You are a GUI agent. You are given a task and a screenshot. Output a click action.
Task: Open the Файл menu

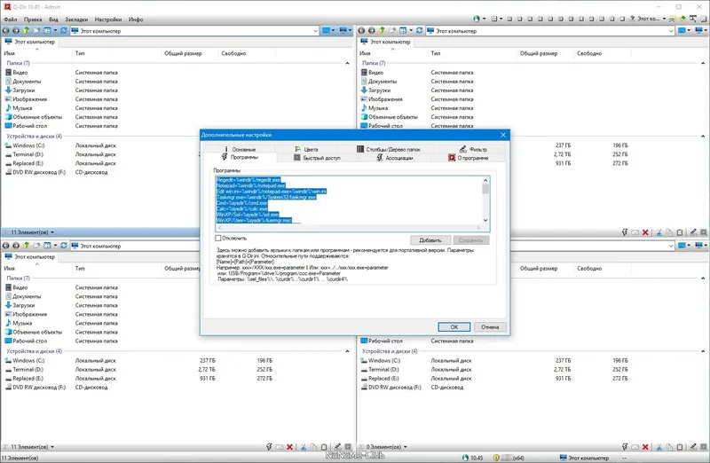point(11,20)
